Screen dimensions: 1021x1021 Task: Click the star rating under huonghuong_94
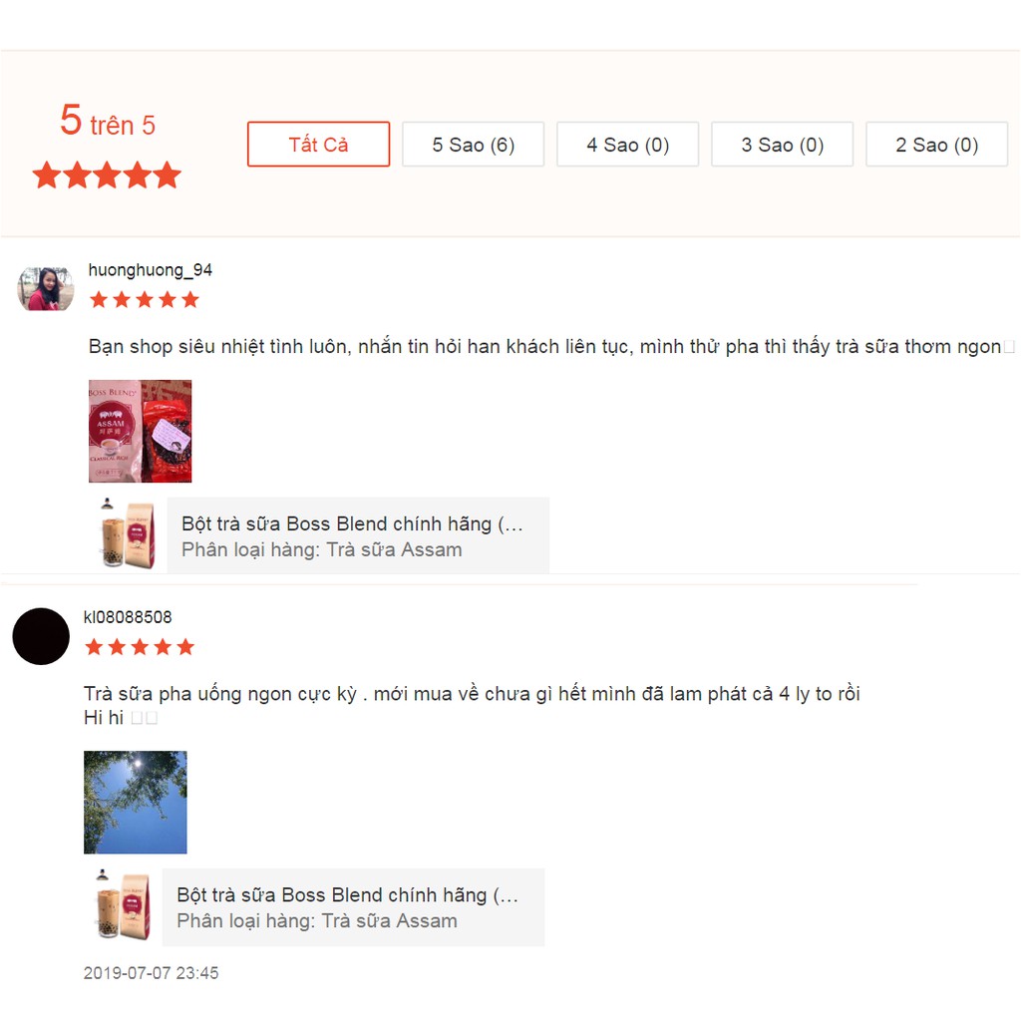click(145, 299)
